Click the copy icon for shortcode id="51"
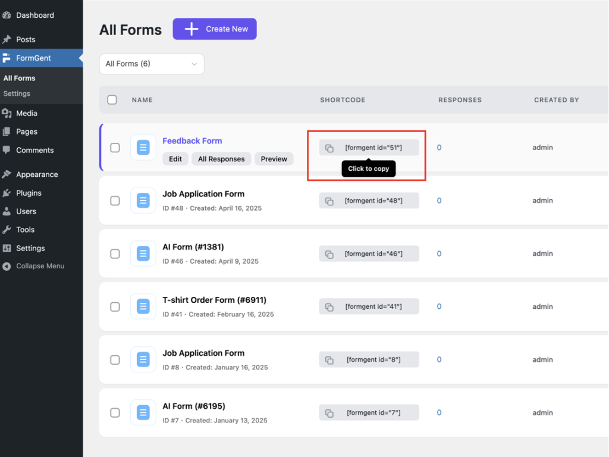The width and height of the screenshot is (609, 457). [x=329, y=148]
